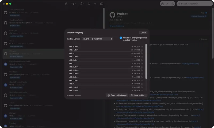Open the Tags settings icon in detail pane
The image size is (214, 128).
click(x=206, y=13)
